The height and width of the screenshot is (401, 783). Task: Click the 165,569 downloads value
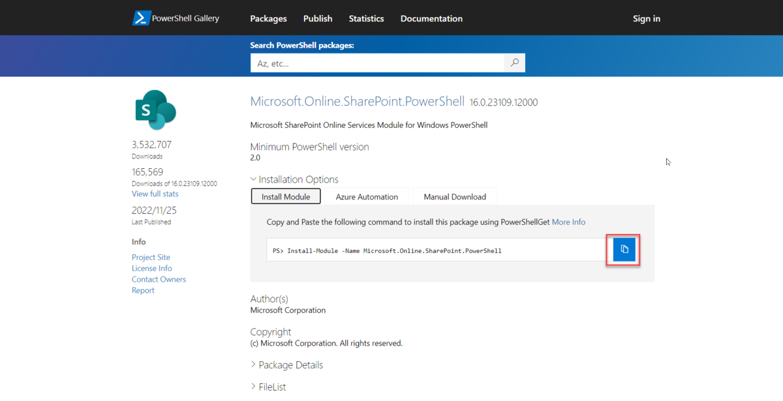click(x=147, y=172)
